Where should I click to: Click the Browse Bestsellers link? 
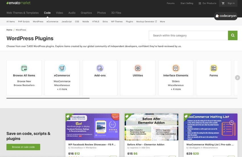(x=24, y=85)
